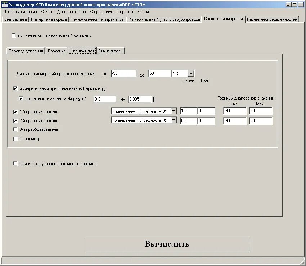Open 'Технологические параметры' tab

click(x=98, y=19)
